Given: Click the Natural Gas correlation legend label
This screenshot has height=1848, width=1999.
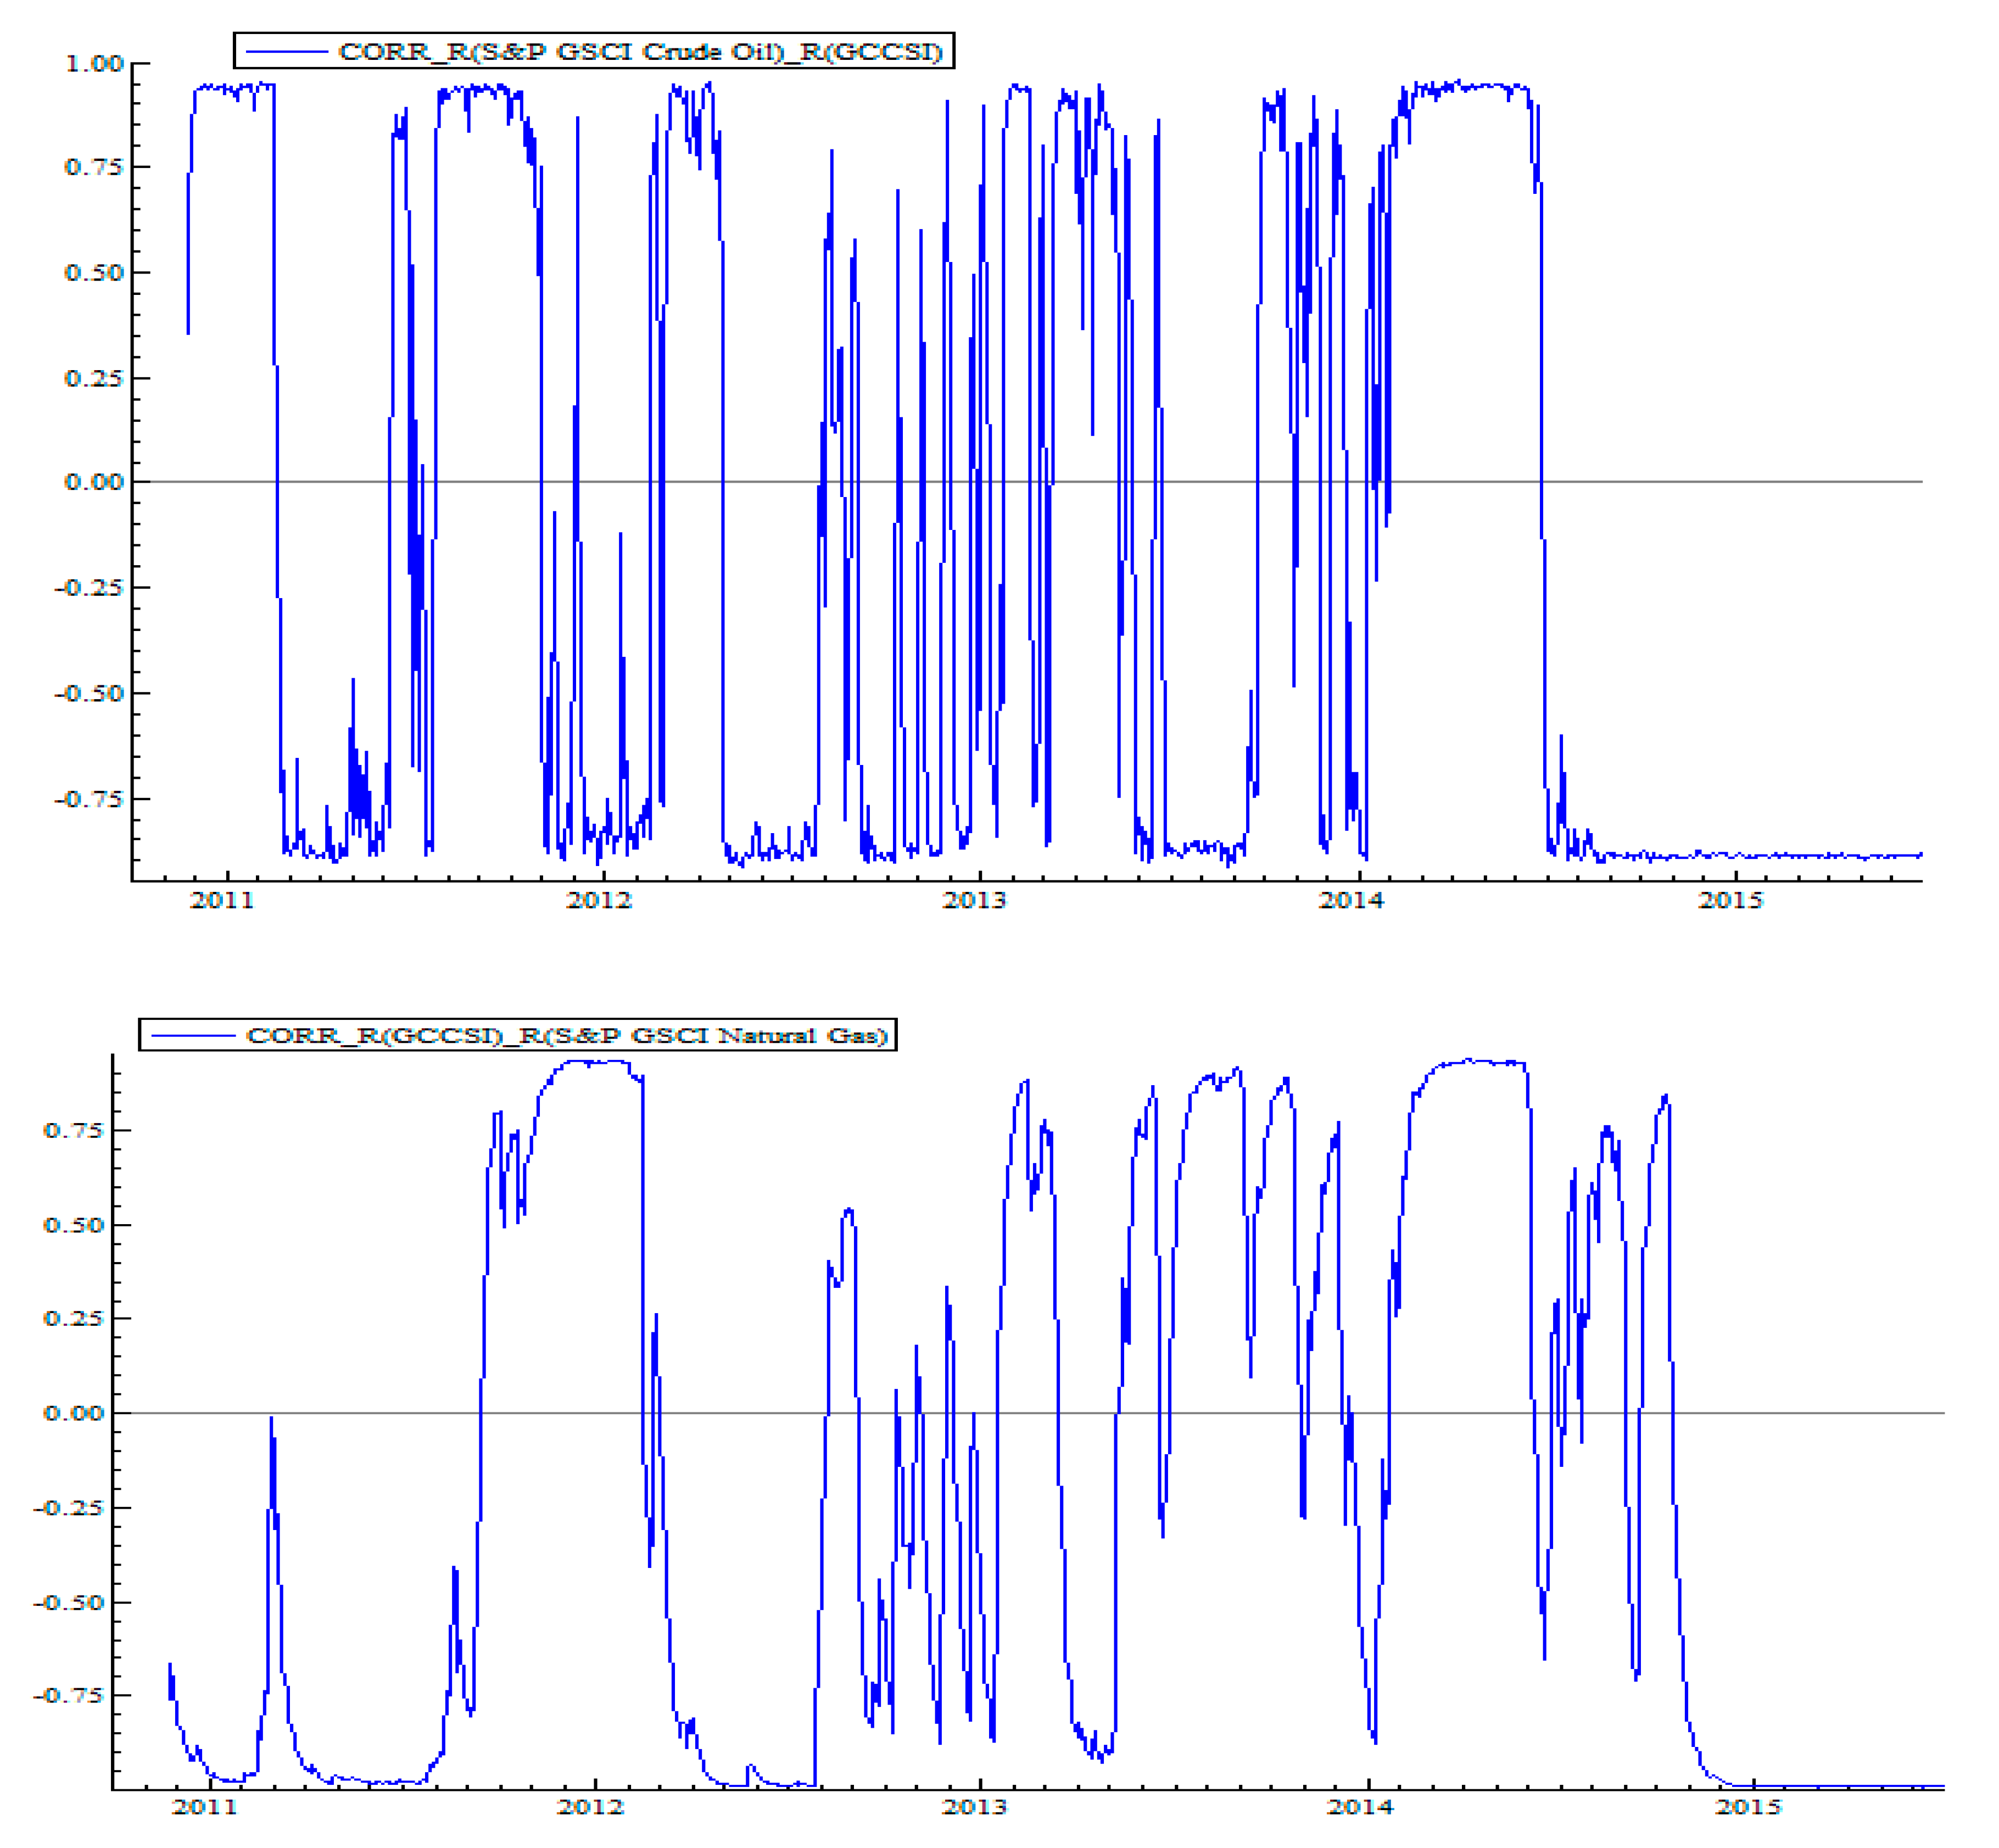Looking at the screenshot, I should [x=567, y=1035].
